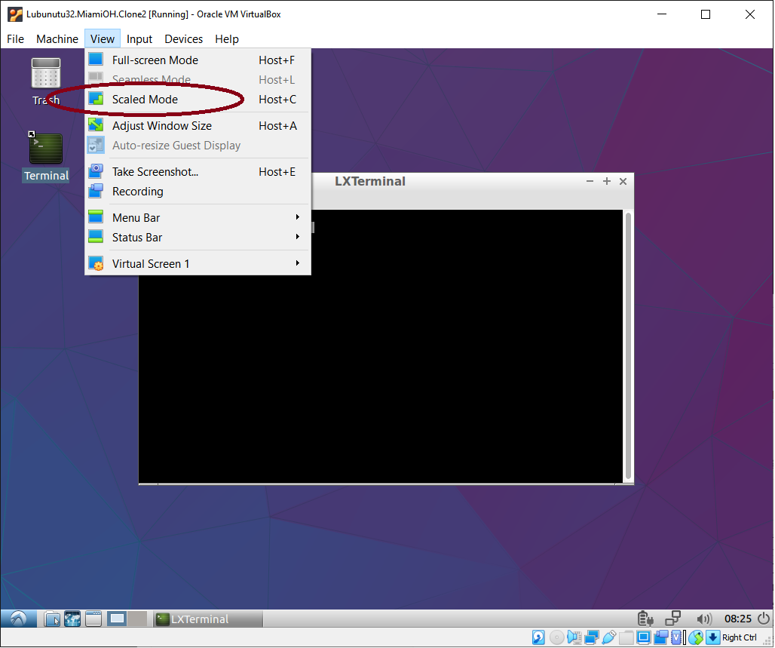Viewport: 775px width, 648px height.
Task: Click the shared folders status icon
Action: 626,637
